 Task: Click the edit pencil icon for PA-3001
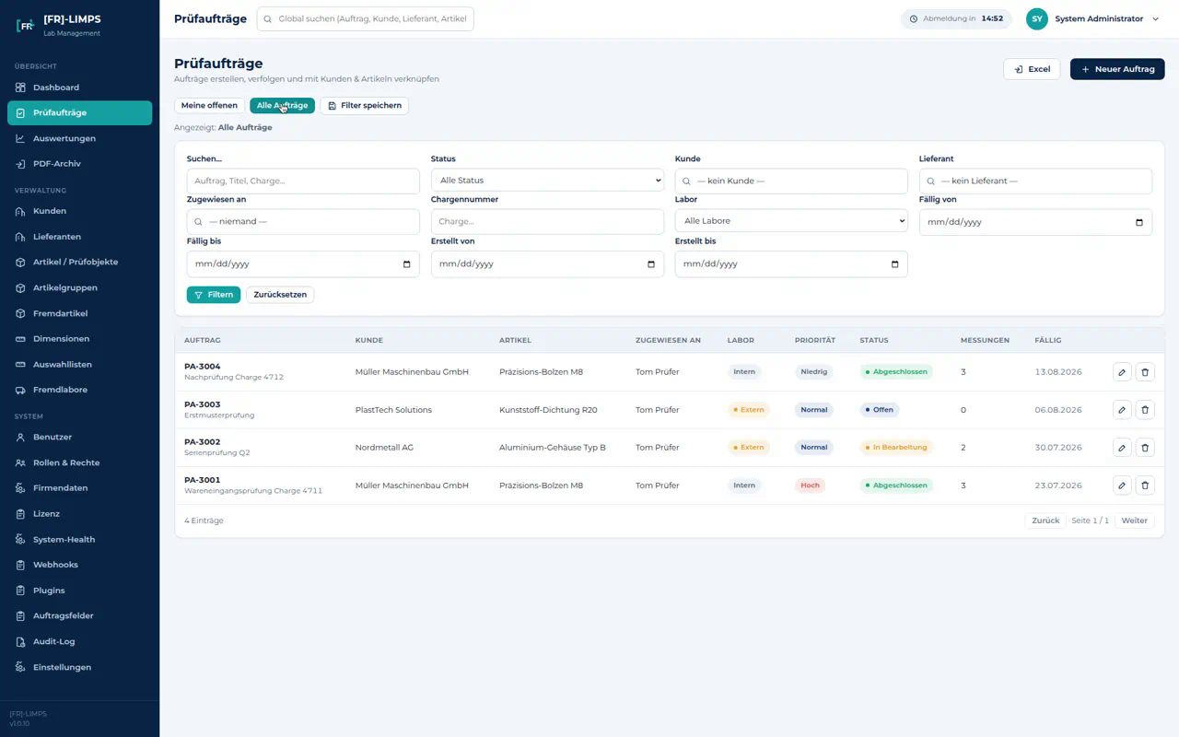click(x=1122, y=485)
